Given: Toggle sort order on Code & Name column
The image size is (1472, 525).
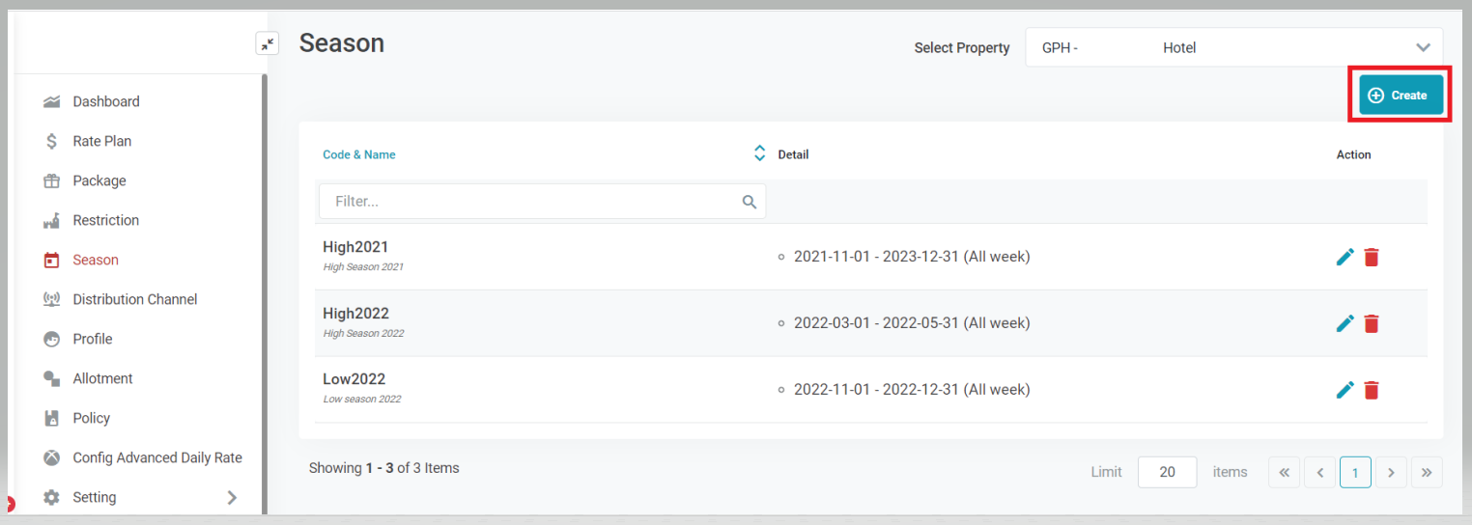Looking at the screenshot, I should [759, 153].
